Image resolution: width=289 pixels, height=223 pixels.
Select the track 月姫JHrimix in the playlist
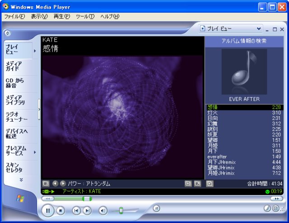click(244, 173)
